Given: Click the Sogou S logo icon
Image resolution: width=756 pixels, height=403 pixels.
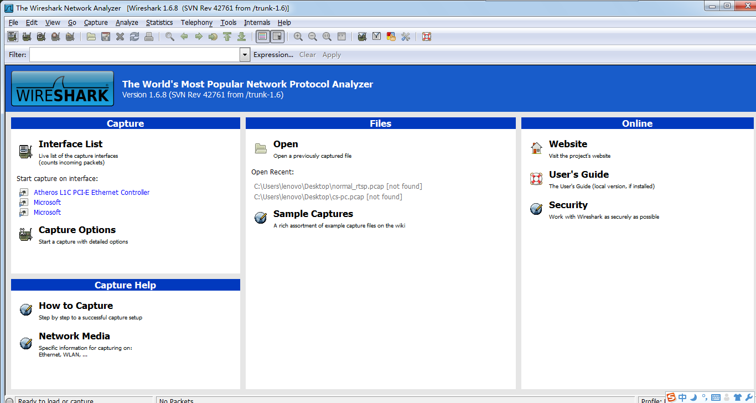Looking at the screenshot, I should (671, 397).
